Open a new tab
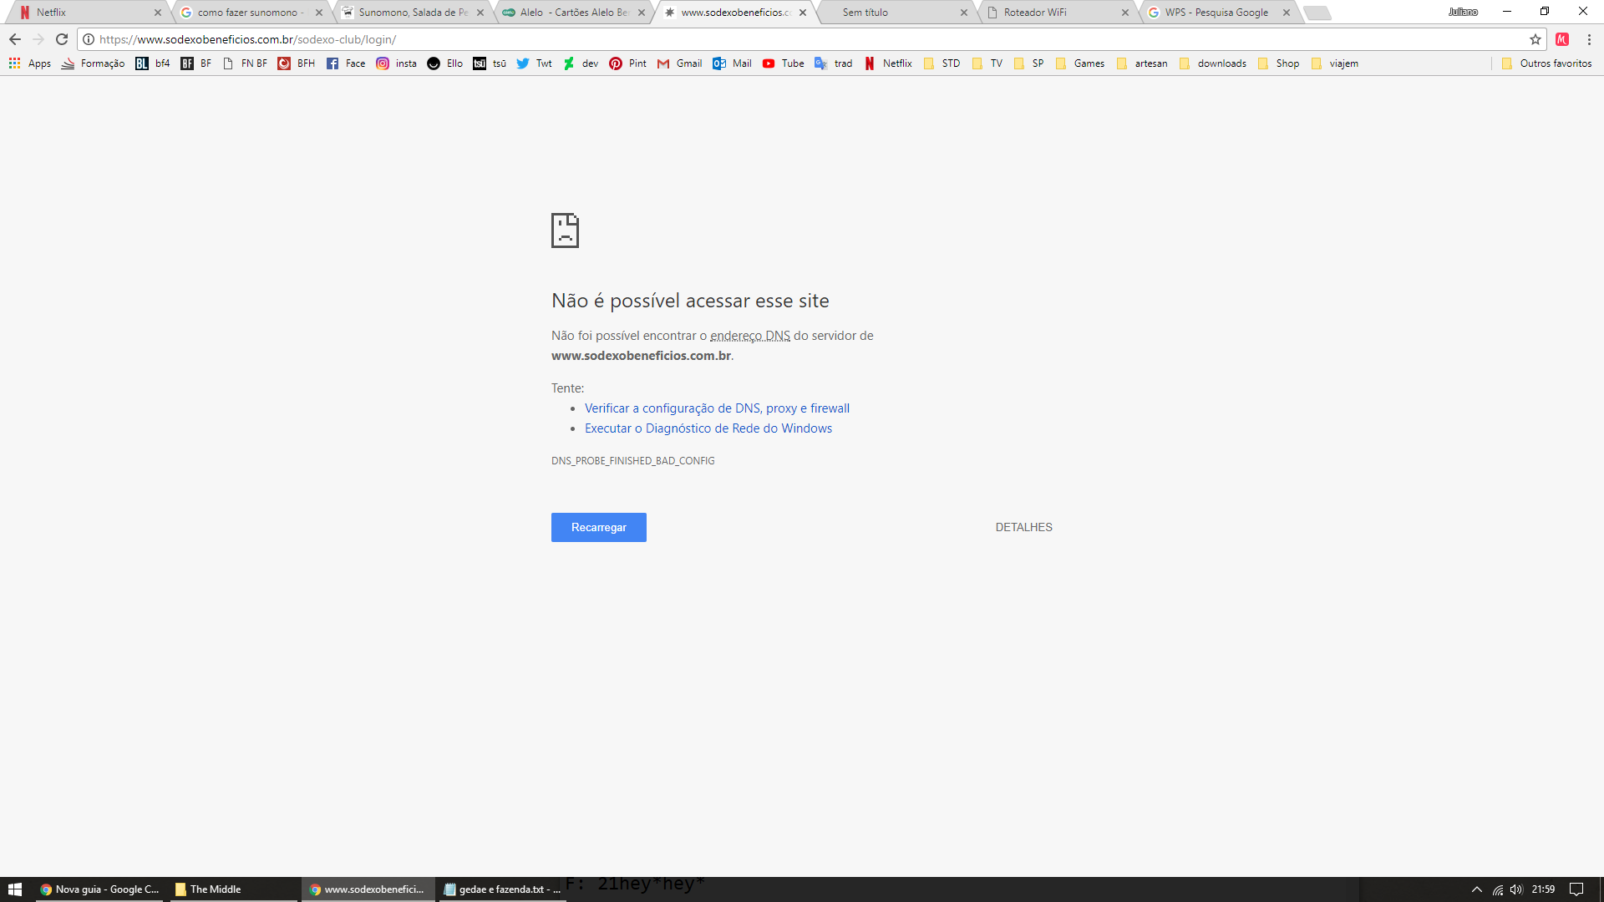Image resolution: width=1604 pixels, height=902 pixels. click(1317, 13)
